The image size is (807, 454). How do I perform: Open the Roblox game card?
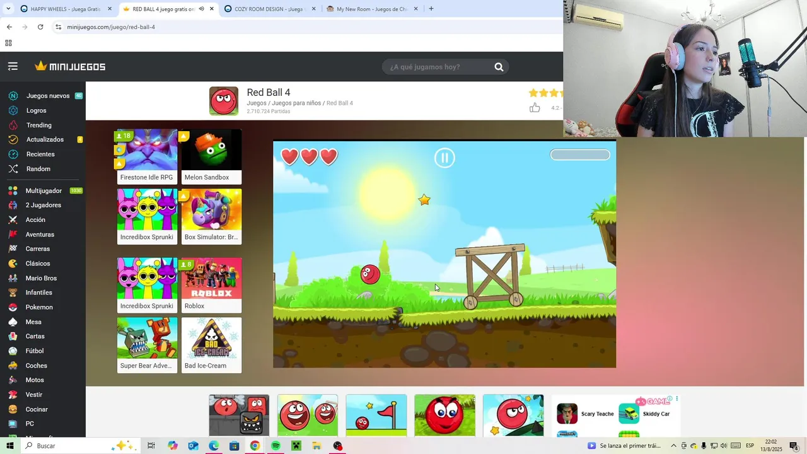click(x=211, y=285)
